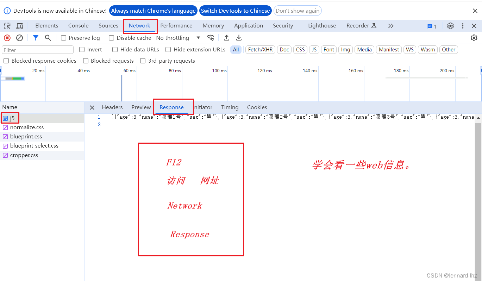Open the Memory tab
Viewport: 482px width, 281px height.
213,26
